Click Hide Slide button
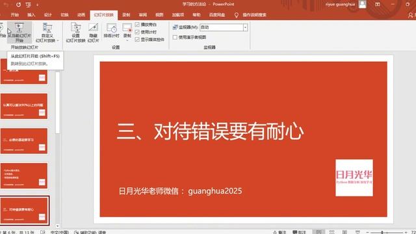This screenshot has height=234, width=416. click(93, 32)
